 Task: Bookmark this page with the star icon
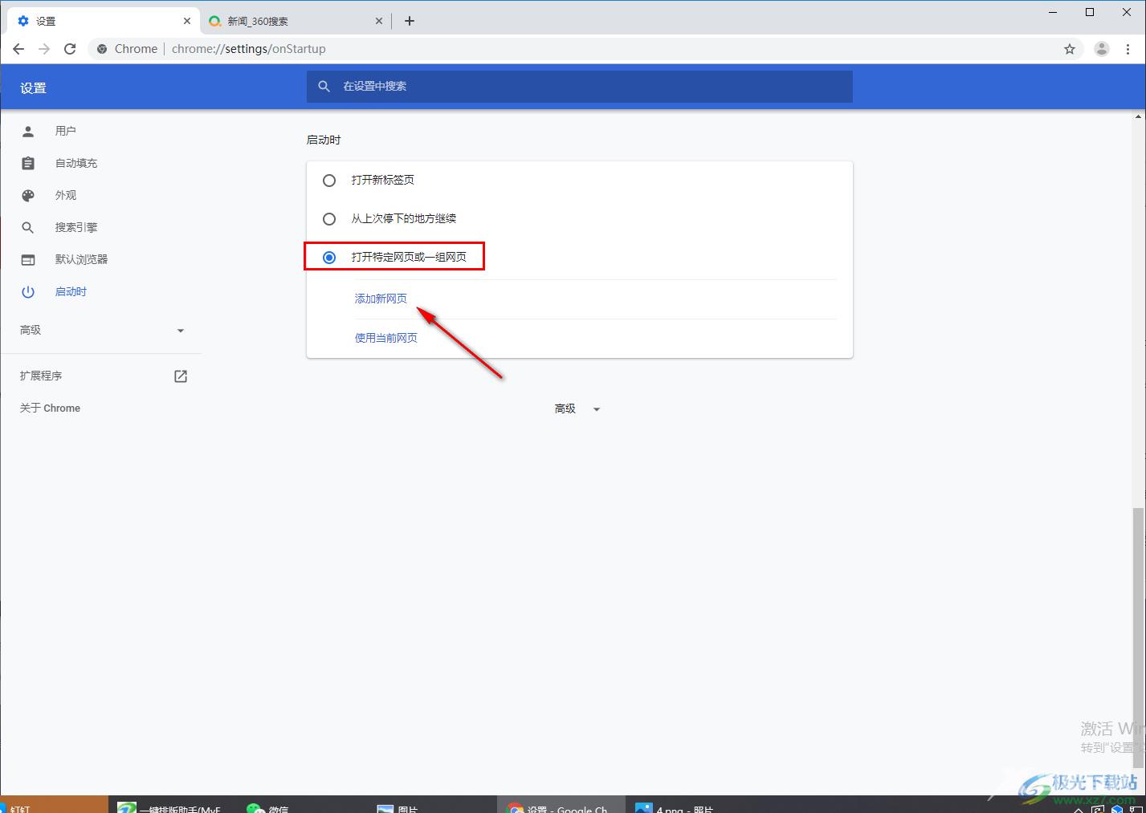1070,49
